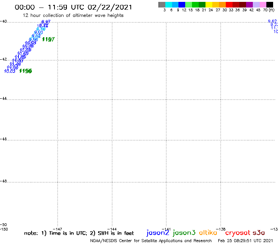Click the '-50' latitude axis label
278x244 pixels.
(3, 225)
